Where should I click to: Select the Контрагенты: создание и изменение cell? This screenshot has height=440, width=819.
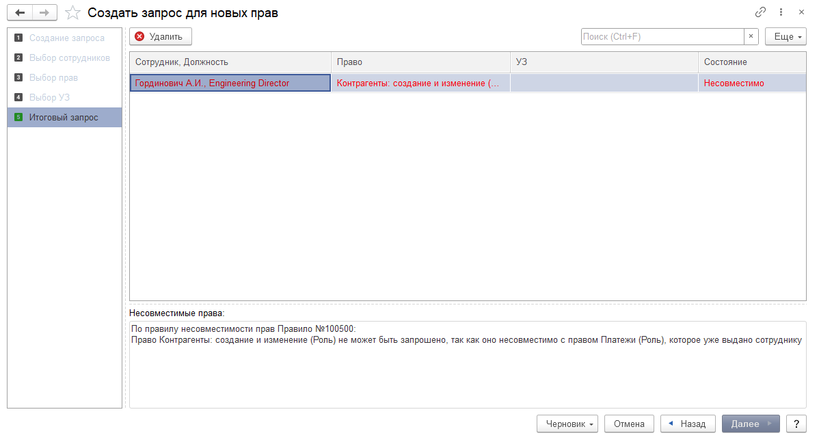coord(420,83)
